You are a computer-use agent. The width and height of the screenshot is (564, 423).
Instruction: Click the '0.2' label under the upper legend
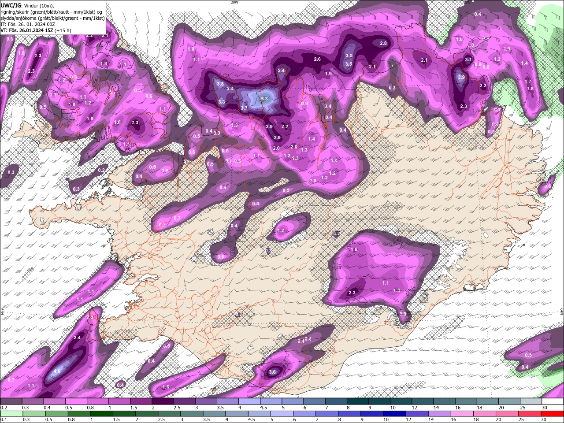(x=4, y=408)
